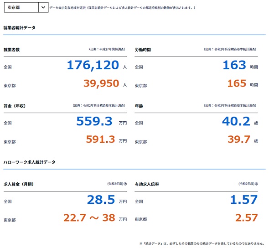Open the 東京都 region dropdown

tap(26, 7)
